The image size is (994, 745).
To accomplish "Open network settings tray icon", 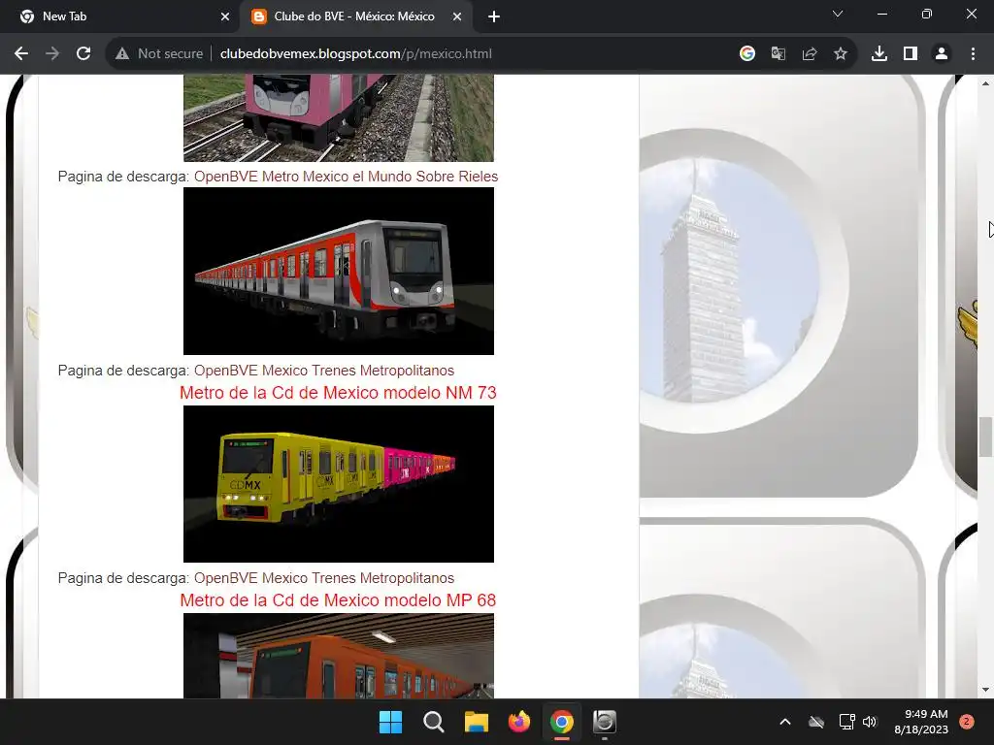I will click(846, 722).
